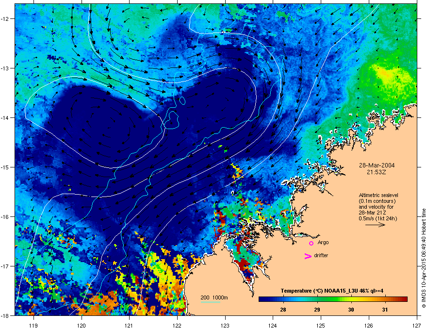
Task: Click the '122' longitude axis label
Action: coord(177,325)
